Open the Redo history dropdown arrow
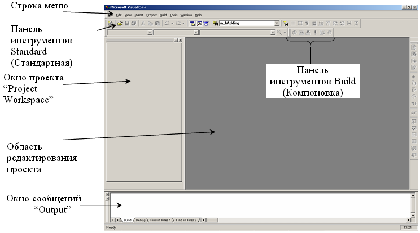Image resolution: width=420 pixels, height=233 pixels. [183, 24]
